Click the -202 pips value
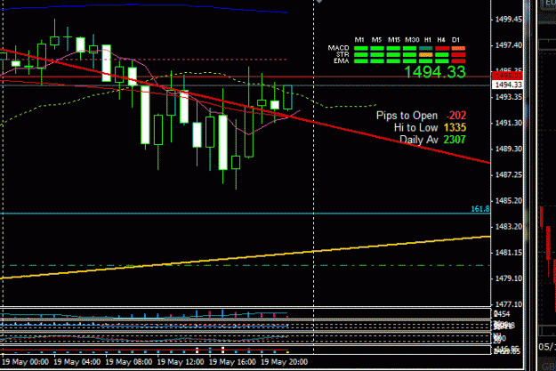Image resolution: width=556 pixels, height=371 pixels. (456, 116)
